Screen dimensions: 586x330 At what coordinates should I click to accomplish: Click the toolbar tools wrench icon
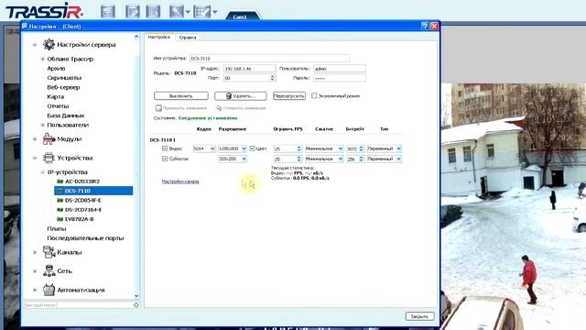[x=176, y=11]
